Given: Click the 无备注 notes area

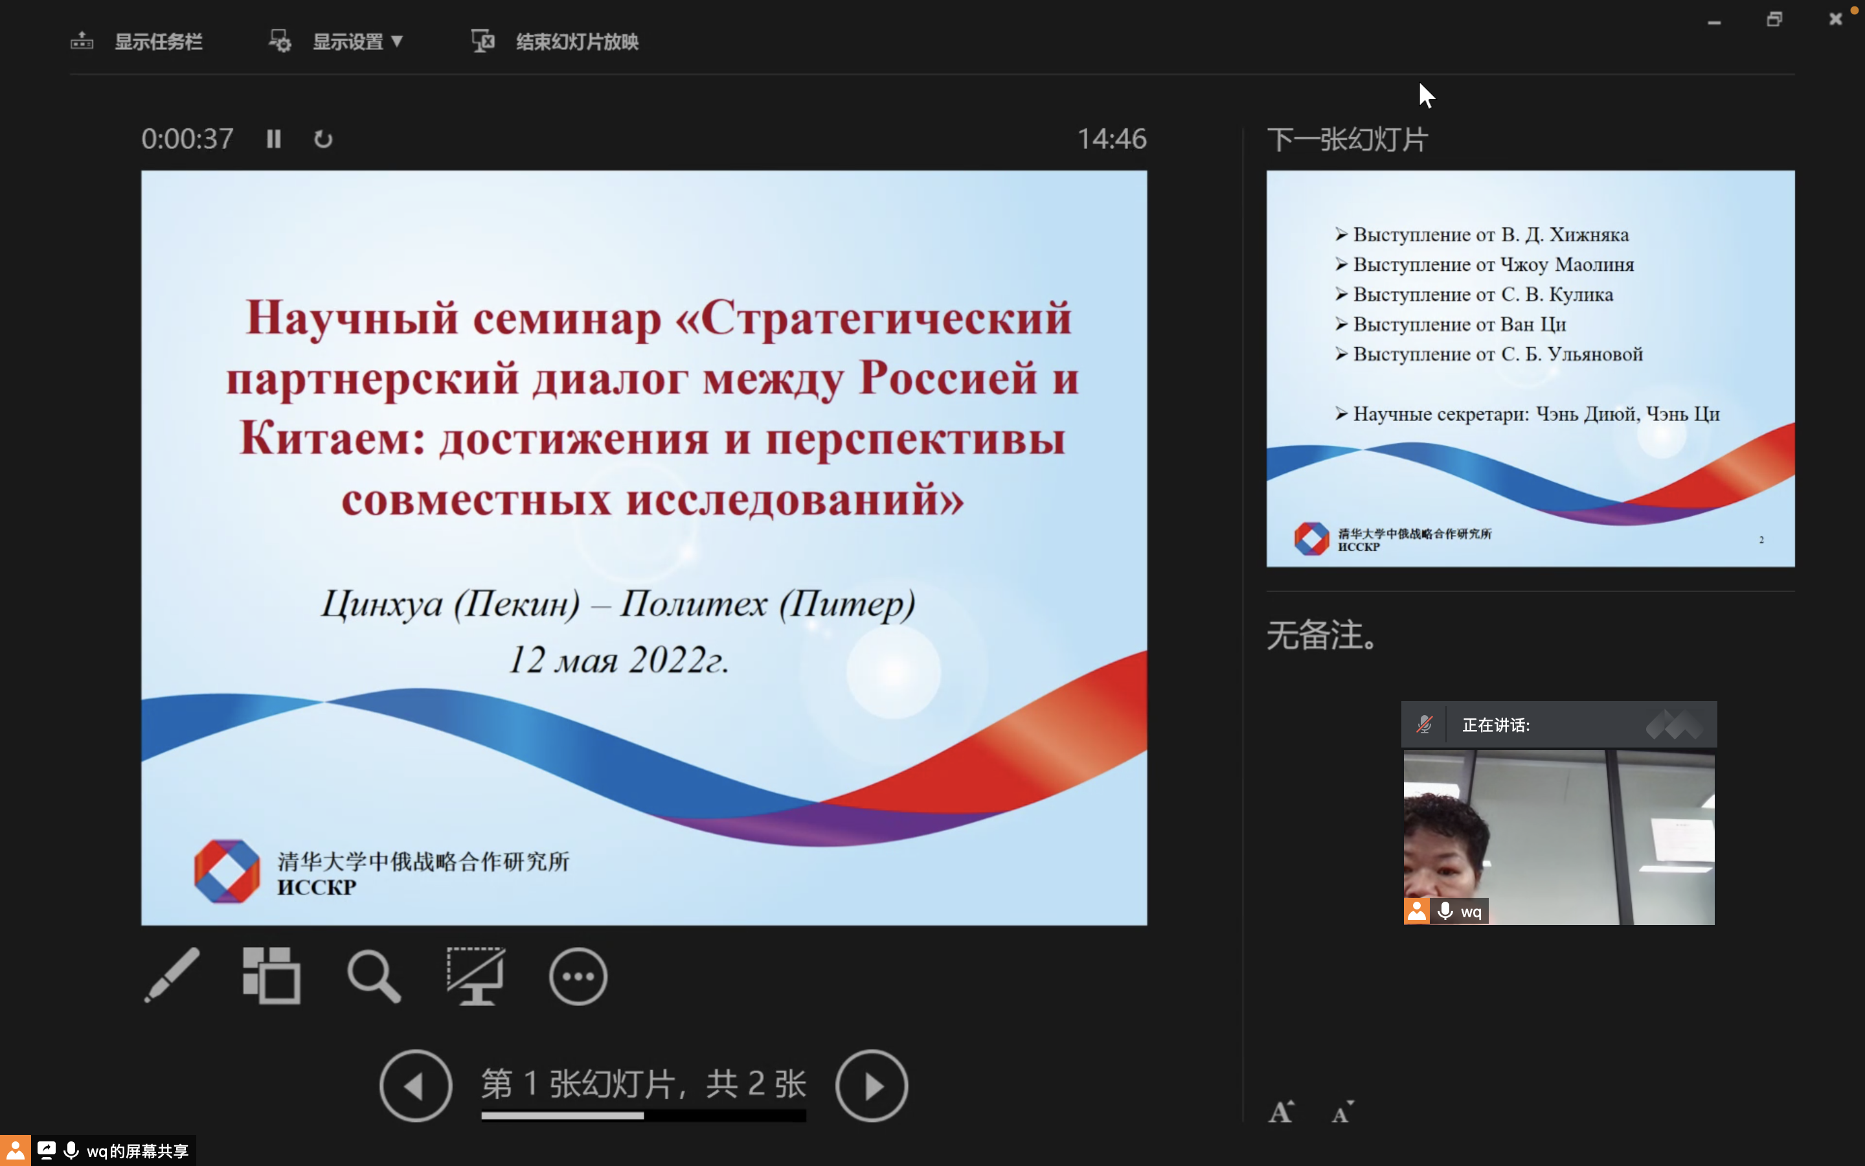Looking at the screenshot, I should coord(1322,635).
